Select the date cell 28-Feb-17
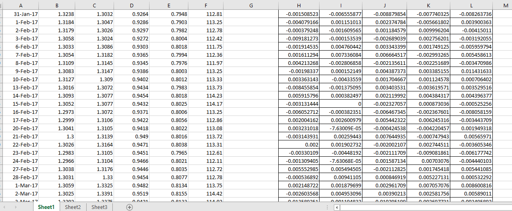This screenshot has width=512, height=211. click(x=20, y=177)
